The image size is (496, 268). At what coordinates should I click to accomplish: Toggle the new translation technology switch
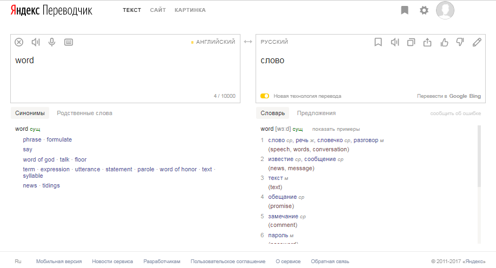tap(265, 96)
